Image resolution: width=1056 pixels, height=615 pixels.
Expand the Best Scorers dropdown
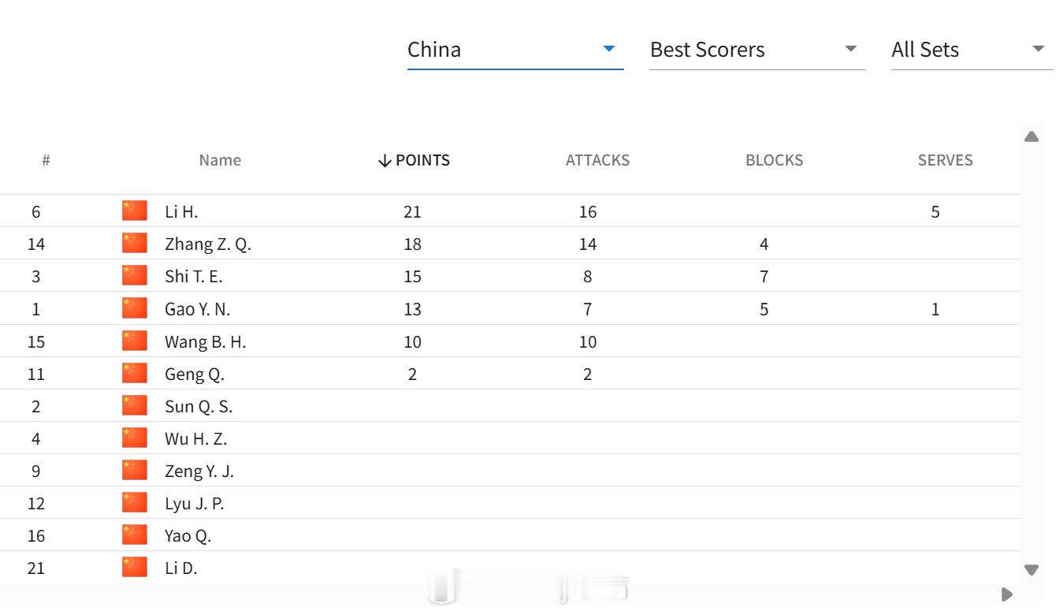757,50
